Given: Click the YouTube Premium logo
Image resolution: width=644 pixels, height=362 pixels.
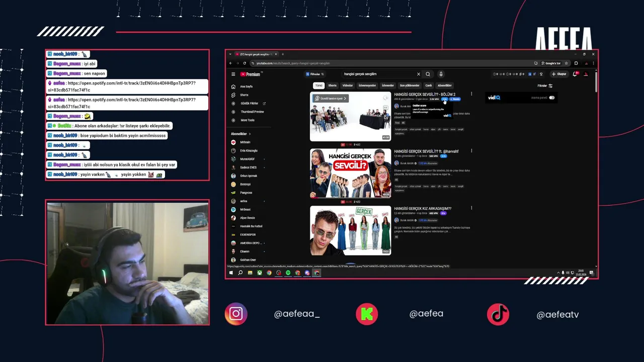Looking at the screenshot, I should point(250,74).
